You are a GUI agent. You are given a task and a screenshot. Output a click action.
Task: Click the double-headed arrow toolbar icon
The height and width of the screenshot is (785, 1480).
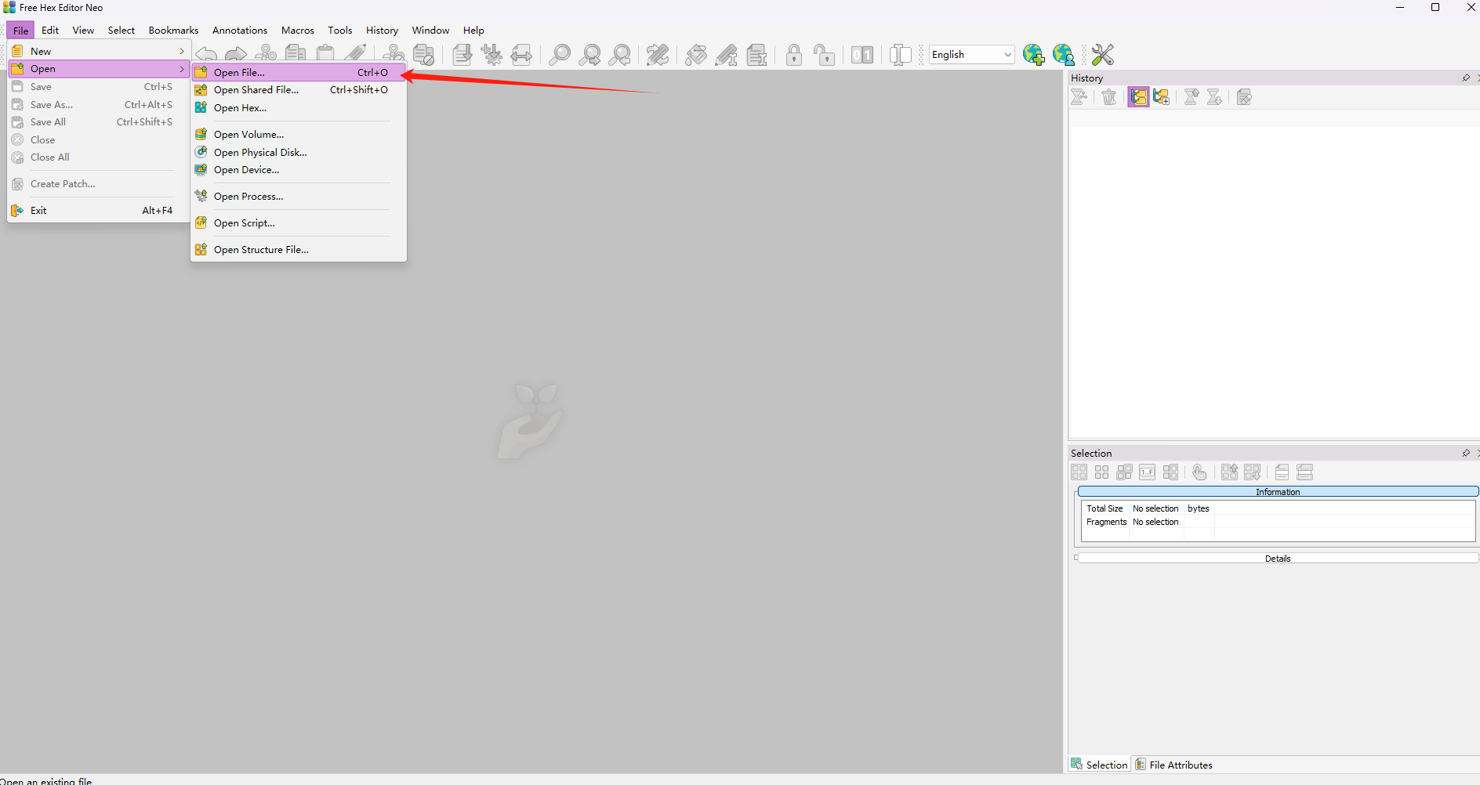(x=521, y=55)
